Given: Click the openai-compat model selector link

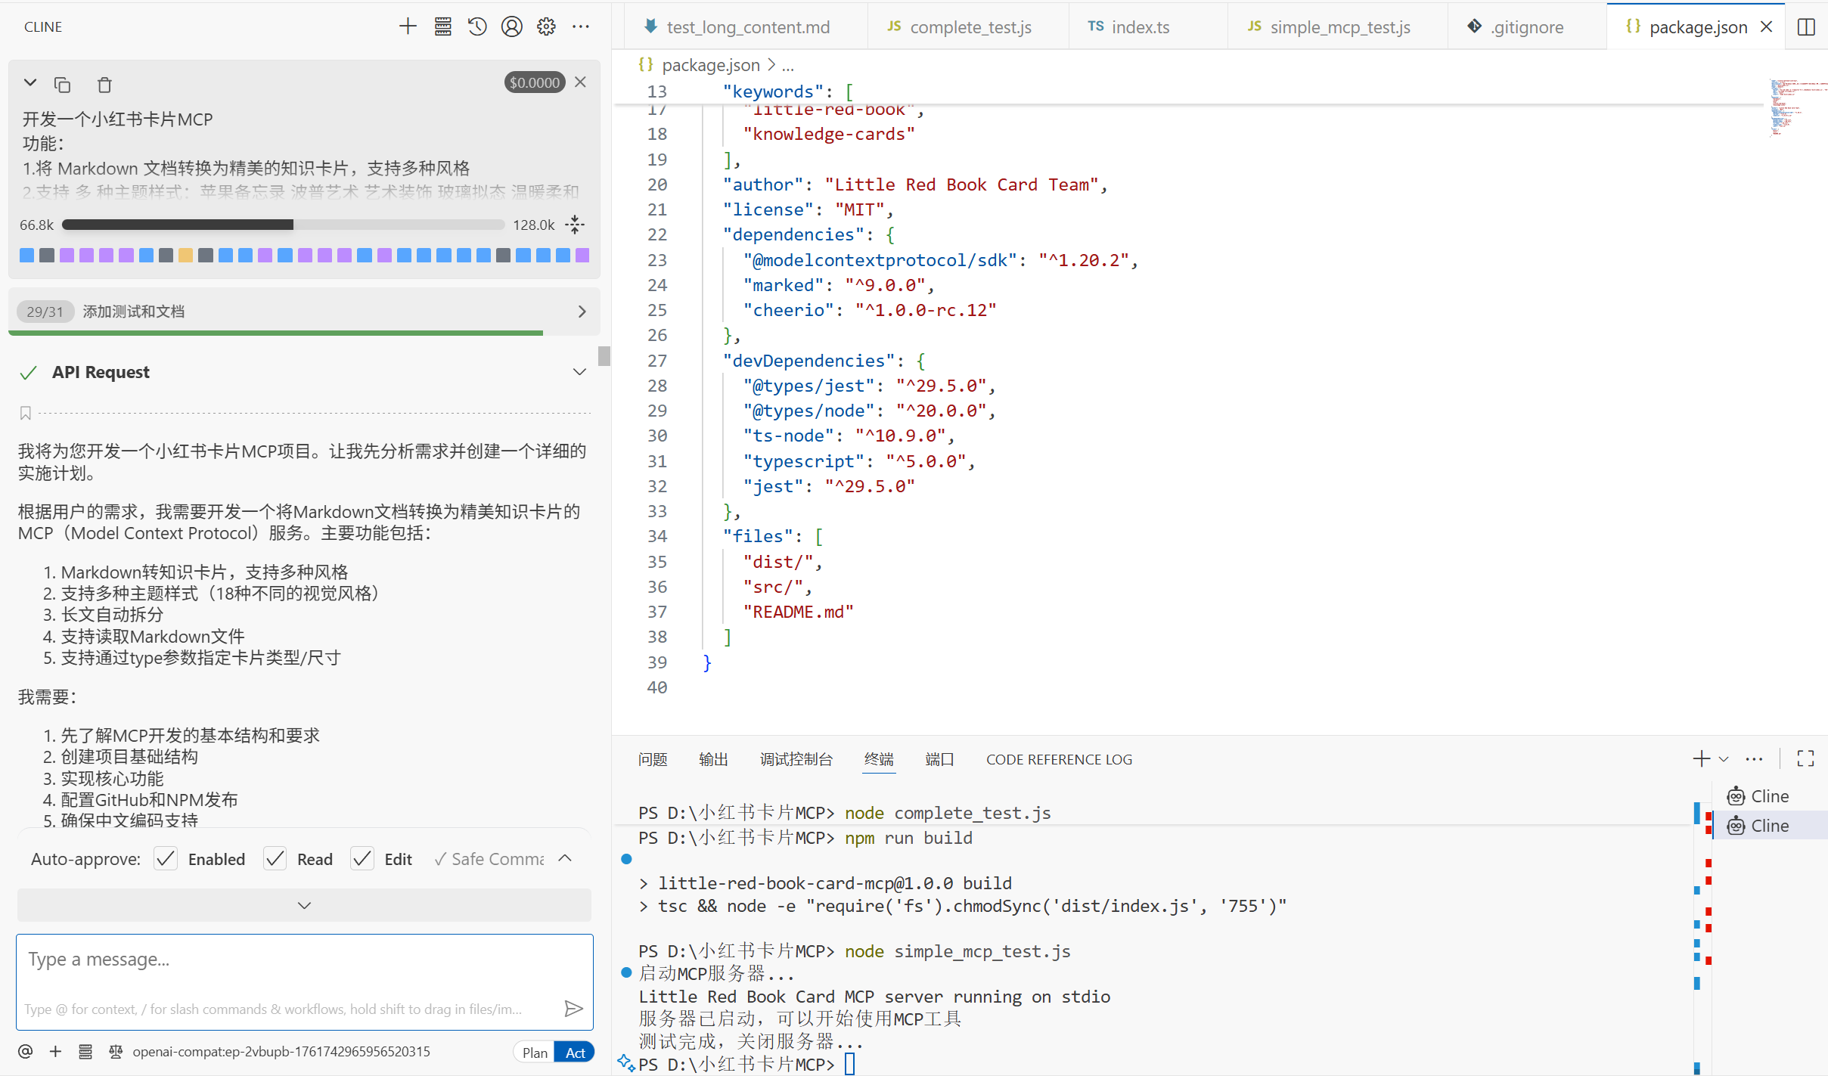Looking at the screenshot, I should [281, 1051].
